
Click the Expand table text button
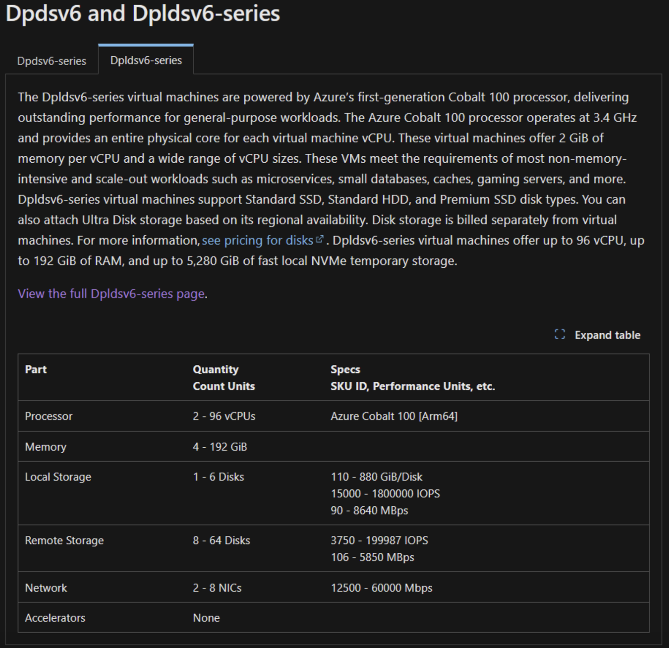(607, 335)
